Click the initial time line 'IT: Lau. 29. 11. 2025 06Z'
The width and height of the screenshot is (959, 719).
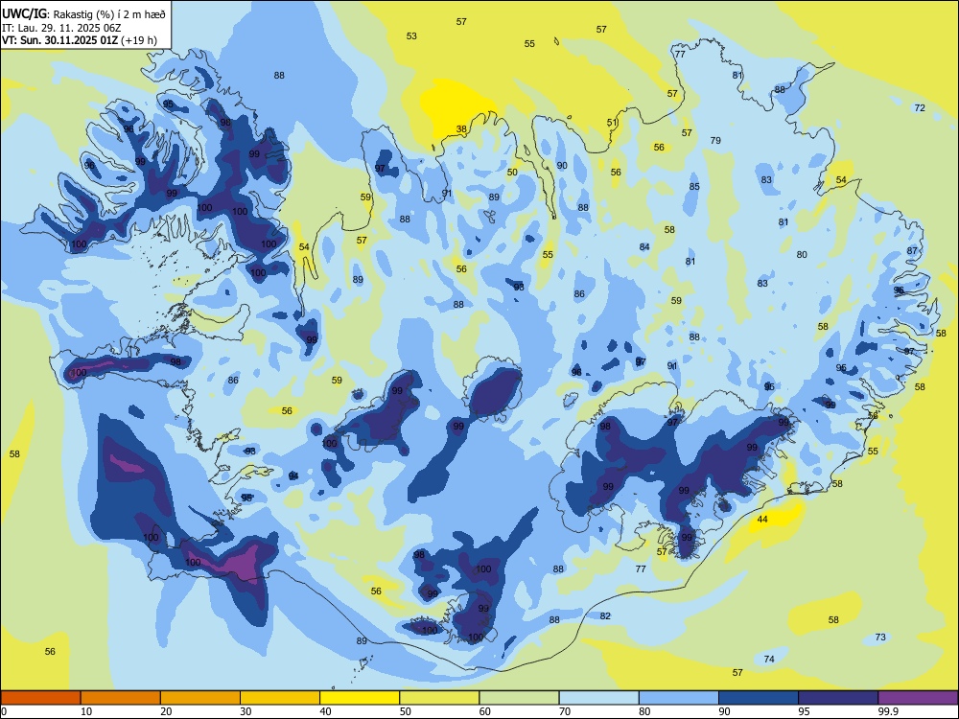(61, 28)
